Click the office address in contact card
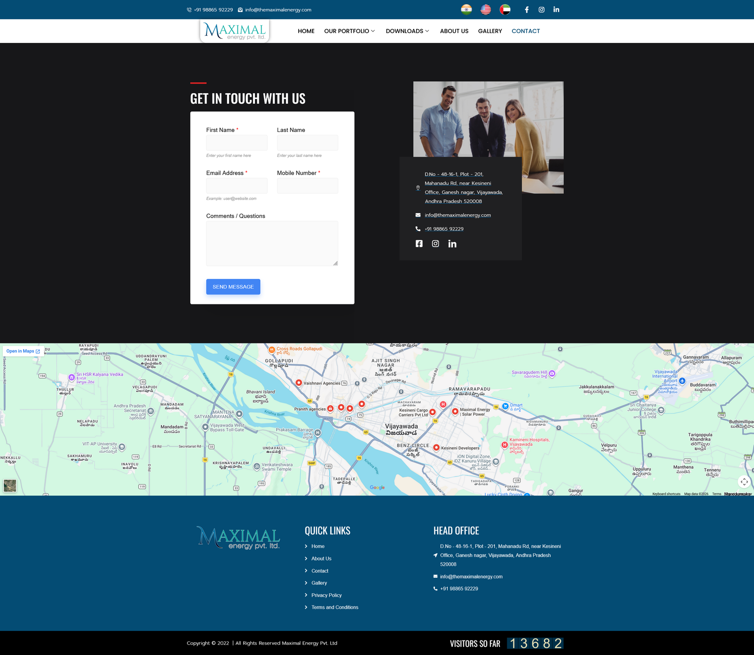The height and width of the screenshot is (655, 754). [464, 188]
